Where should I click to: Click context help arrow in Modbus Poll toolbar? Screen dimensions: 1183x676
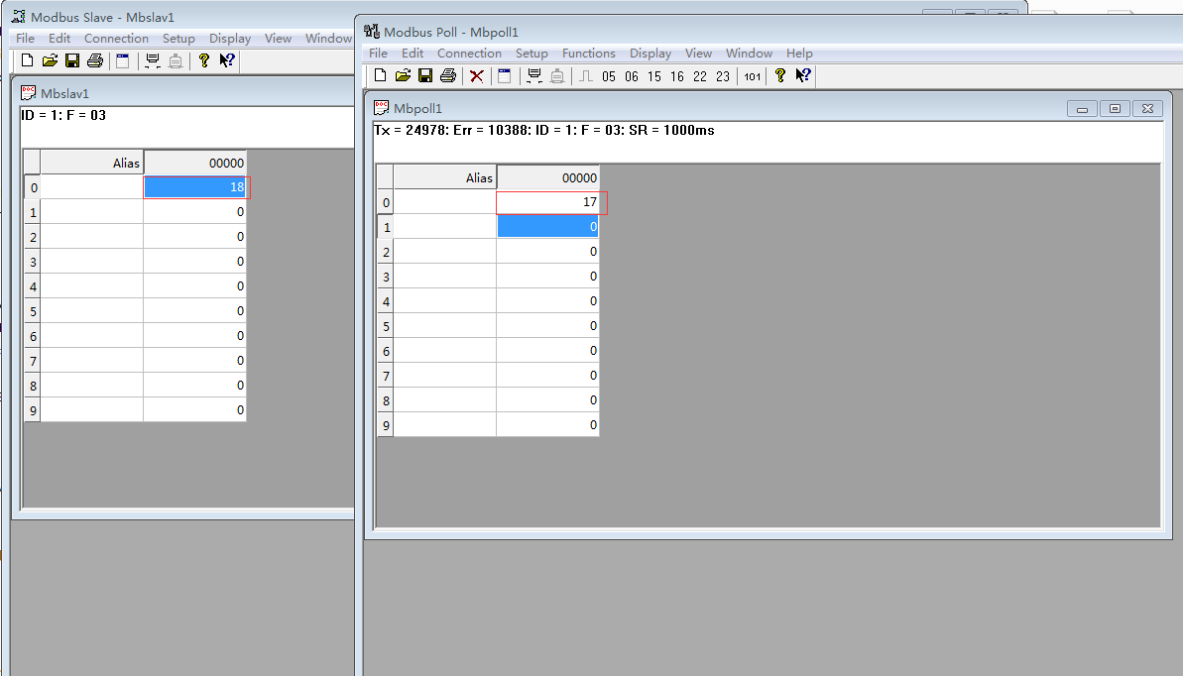[803, 75]
